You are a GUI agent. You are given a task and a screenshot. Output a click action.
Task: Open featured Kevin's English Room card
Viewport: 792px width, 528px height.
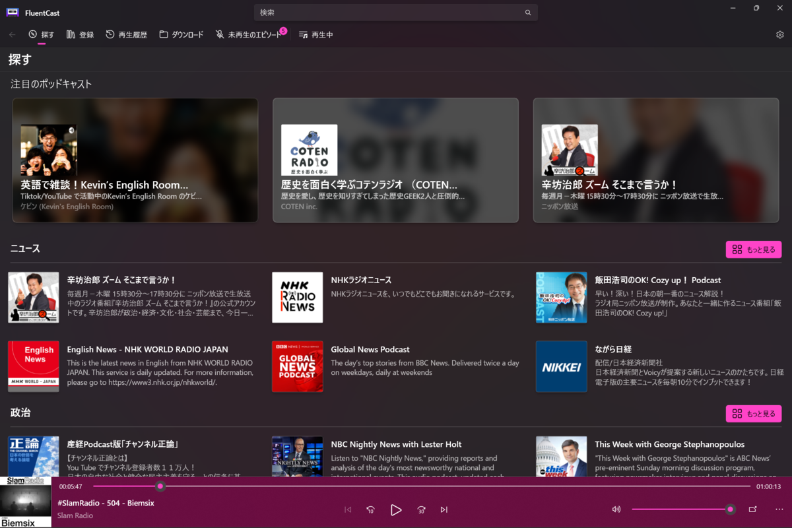coord(135,160)
